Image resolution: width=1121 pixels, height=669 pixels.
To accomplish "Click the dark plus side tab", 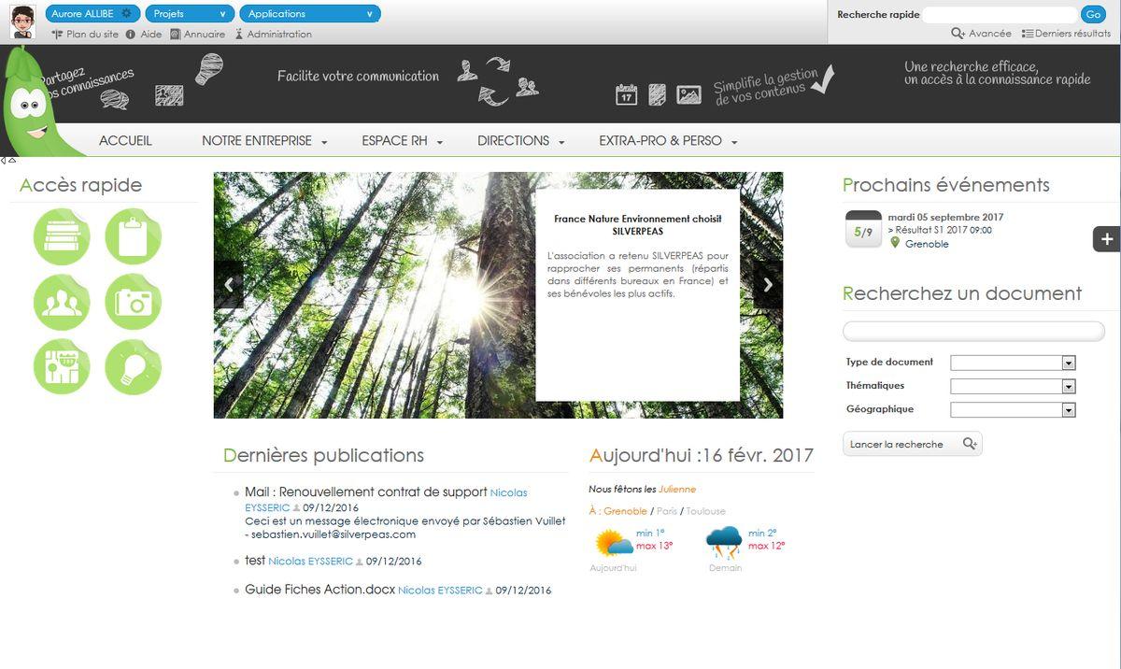I will click(x=1106, y=239).
